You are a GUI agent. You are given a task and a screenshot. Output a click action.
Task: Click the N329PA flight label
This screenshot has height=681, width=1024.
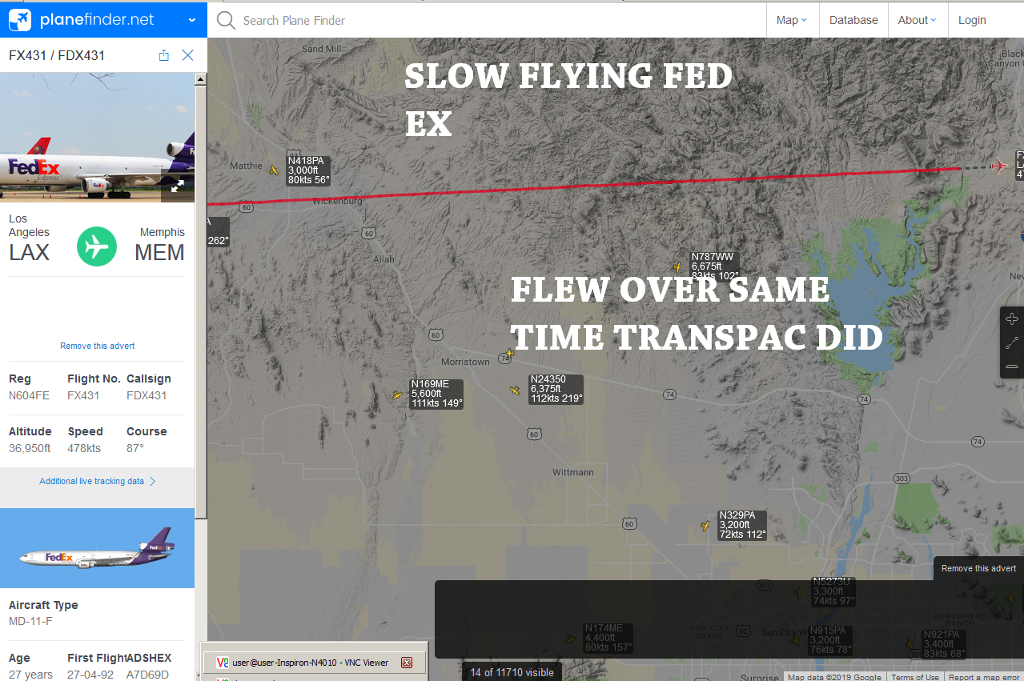click(x=742, y=525)
